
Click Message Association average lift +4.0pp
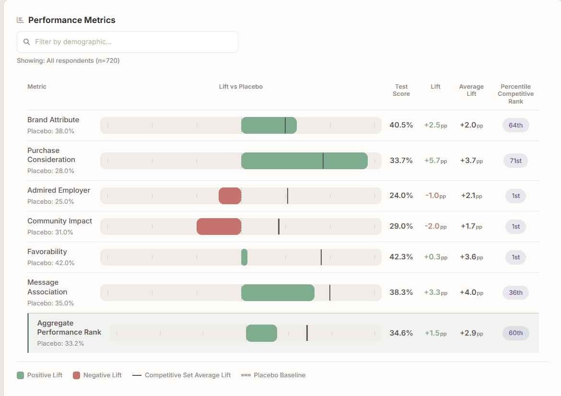click(x=471, y=292)
